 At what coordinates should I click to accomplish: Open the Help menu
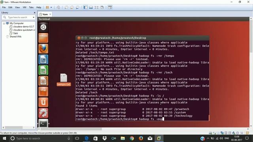pyautogui.click(x=39, y=7)
